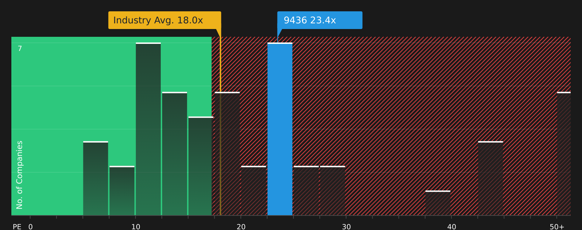The image size is (582, 230).
Task: Select the bar for PE 5 to 7.5
Action: click(x=96, y=178)
